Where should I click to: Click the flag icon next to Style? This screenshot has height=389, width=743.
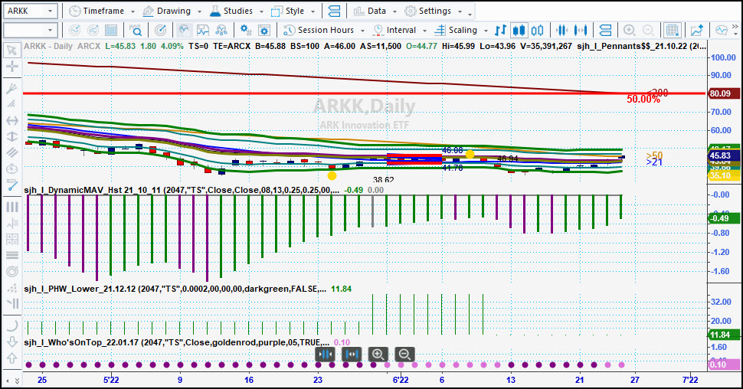click(334, 11)
